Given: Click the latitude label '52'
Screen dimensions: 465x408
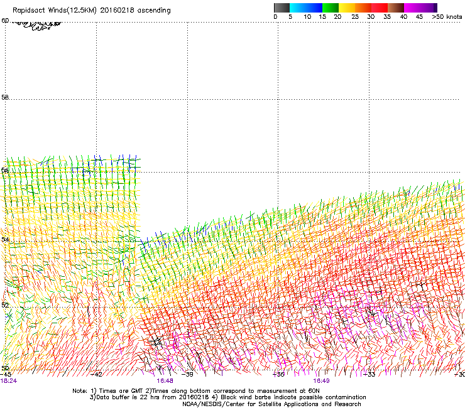Looking at the screenshot, I should 5,305.
